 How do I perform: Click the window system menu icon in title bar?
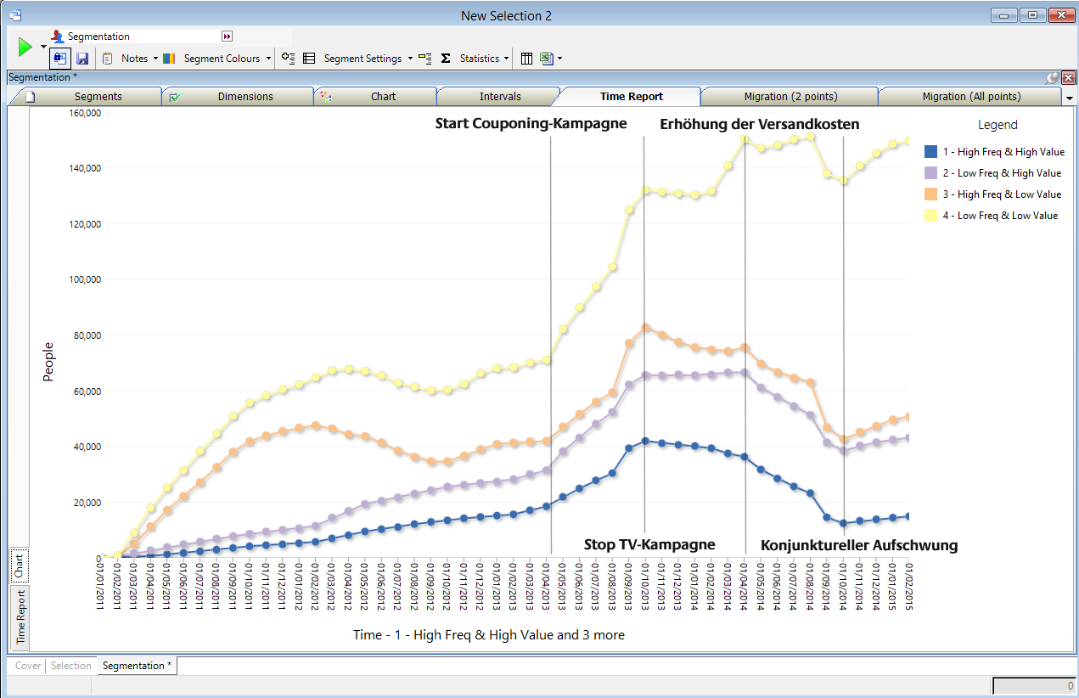pos(14,15)
